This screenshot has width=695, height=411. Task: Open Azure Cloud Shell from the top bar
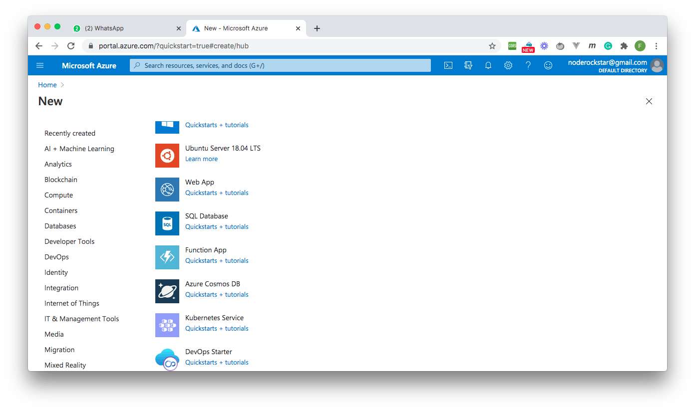tap(448, 65)
